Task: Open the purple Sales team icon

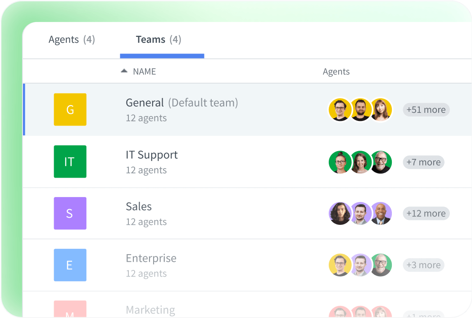Action: point(70,213)
